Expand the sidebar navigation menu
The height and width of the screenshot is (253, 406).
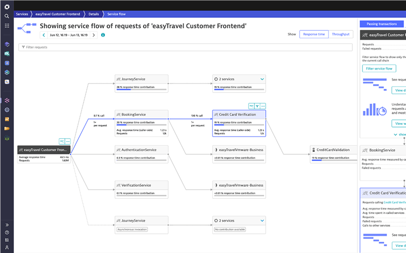click(7, 225)
